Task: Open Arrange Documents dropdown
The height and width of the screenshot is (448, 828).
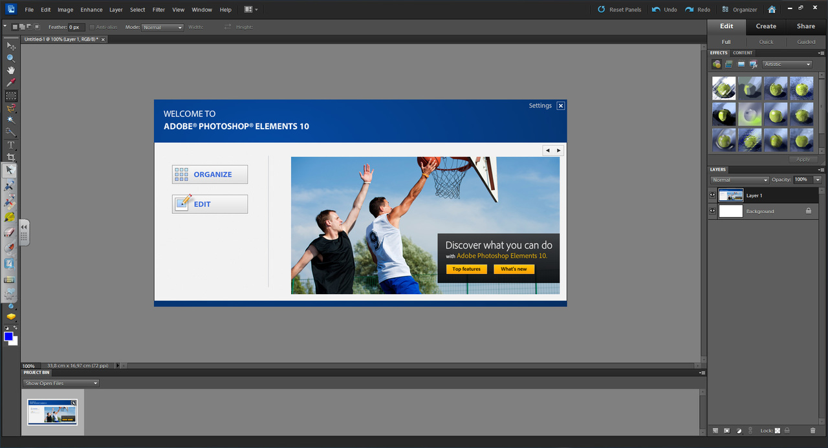Action: 251,10
